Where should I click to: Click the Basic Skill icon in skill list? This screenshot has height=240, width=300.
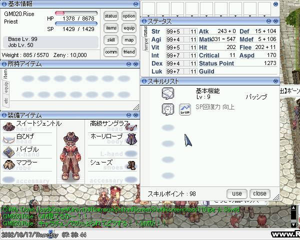pyautogui.click(x=167, y=93)
